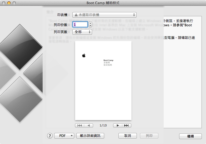The image size is (206, 144).
Task: Open the PDF options dropdown
Action: [64, 136]
